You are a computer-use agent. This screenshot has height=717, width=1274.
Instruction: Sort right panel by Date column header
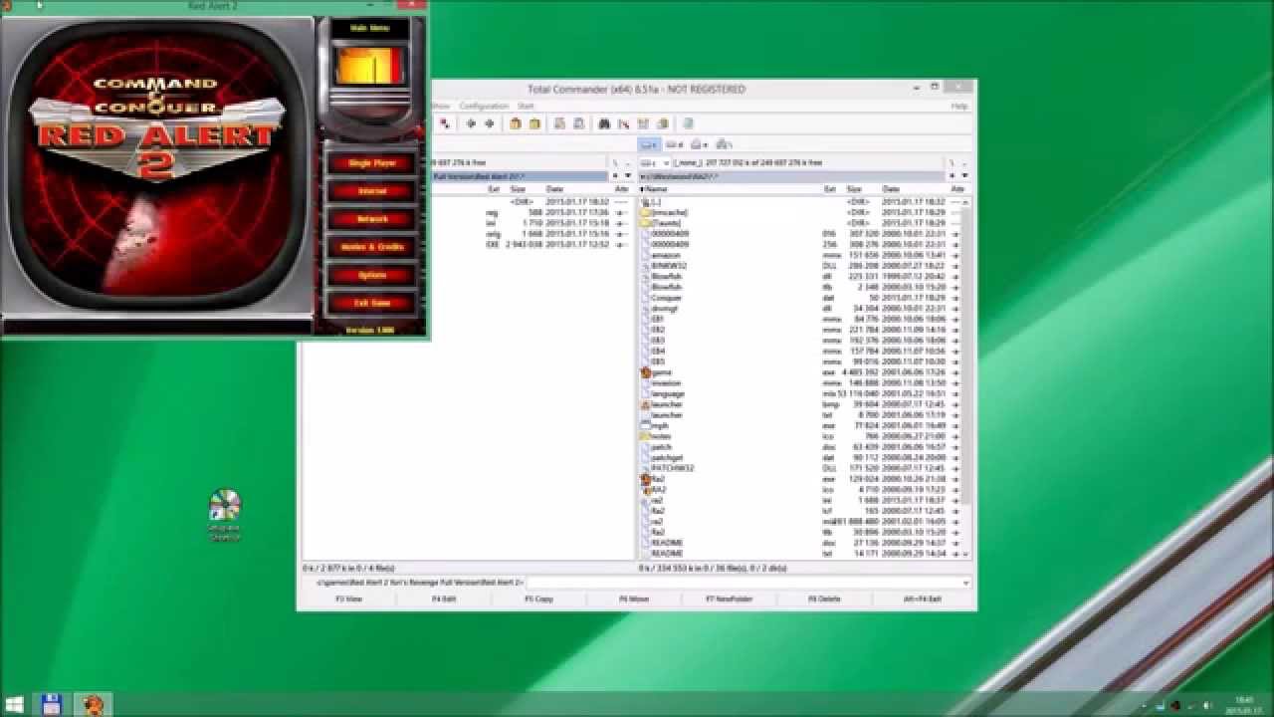pyautogui.click(x=892, y=188)
